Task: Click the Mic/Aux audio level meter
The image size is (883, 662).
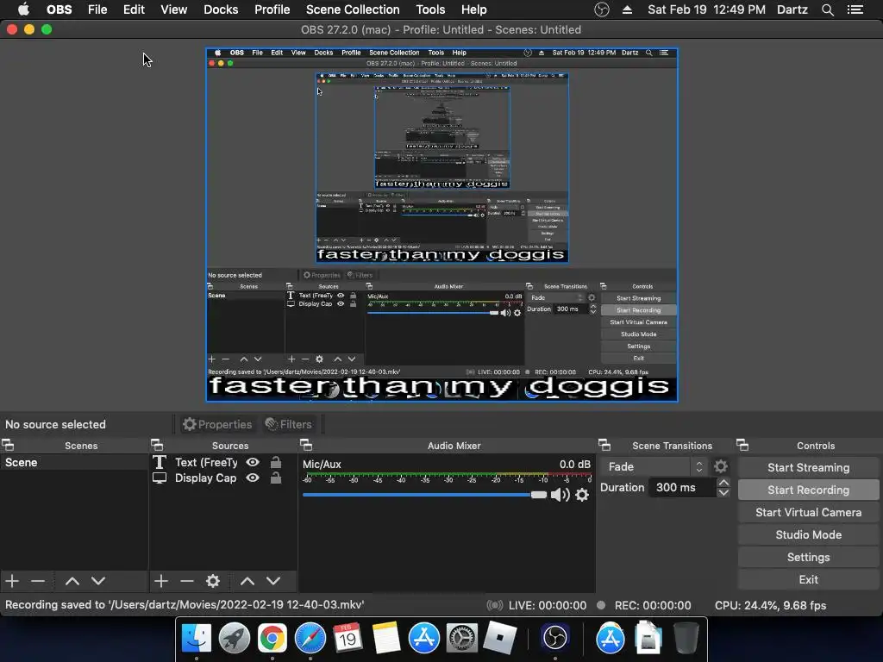Action: point(448,478)
